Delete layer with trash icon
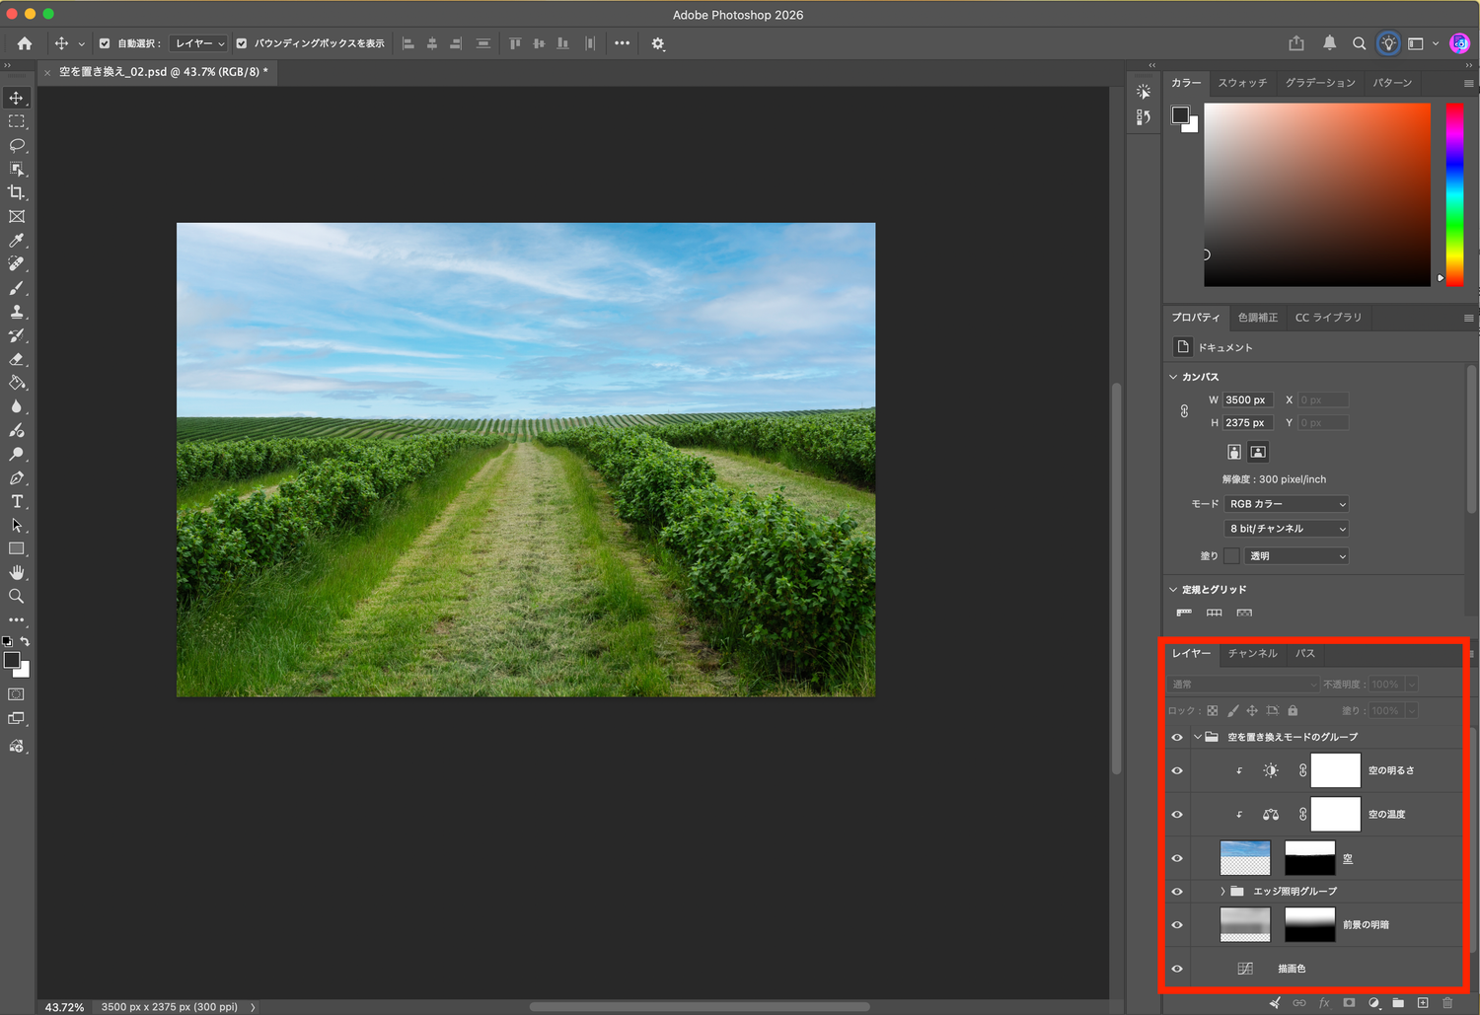Screen dimensions: 1480x1015 1447,1002
